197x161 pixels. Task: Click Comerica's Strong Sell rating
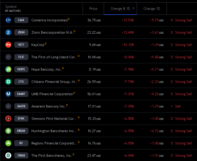pos(181,20)
